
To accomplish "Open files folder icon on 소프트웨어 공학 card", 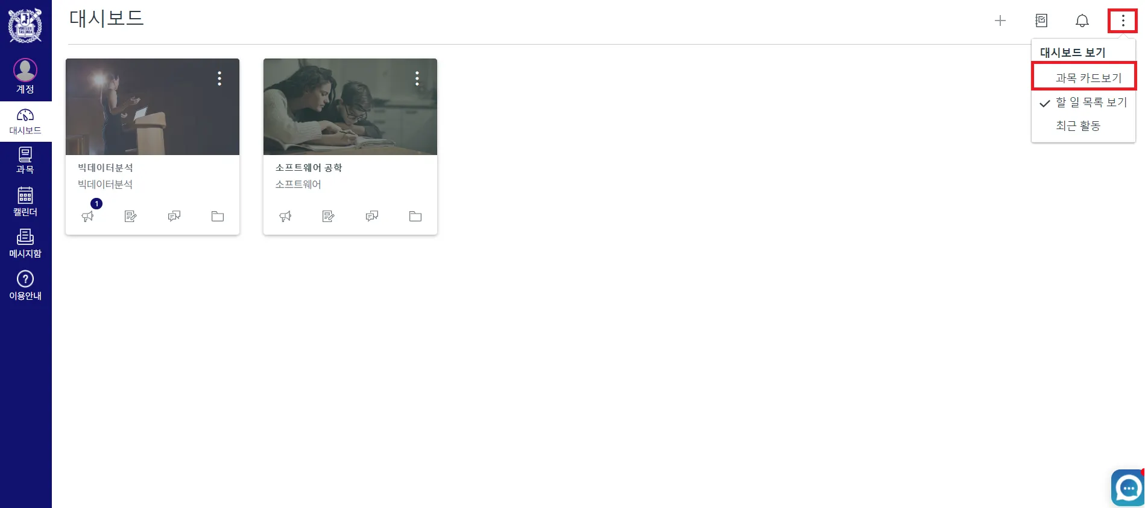I will coord(415,216).
